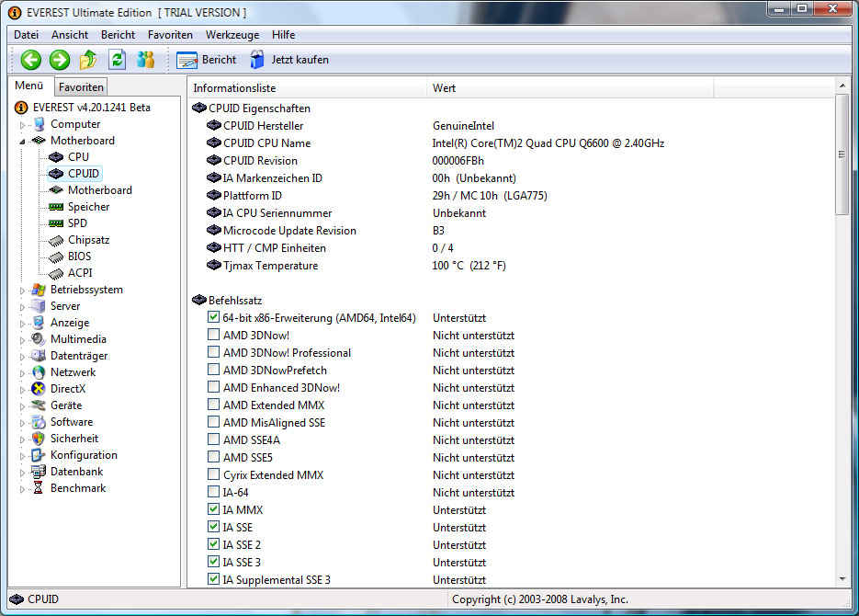Select the BIOS chip icon
The image size is (859, 616).
pyautogui.click(x=56, y=257)
